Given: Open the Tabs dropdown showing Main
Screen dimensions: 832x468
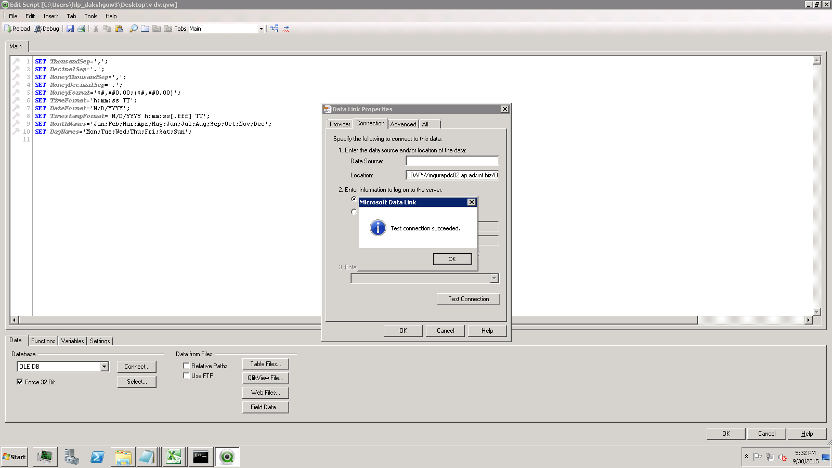Looking at the screenshot, I should coord(261,29).
